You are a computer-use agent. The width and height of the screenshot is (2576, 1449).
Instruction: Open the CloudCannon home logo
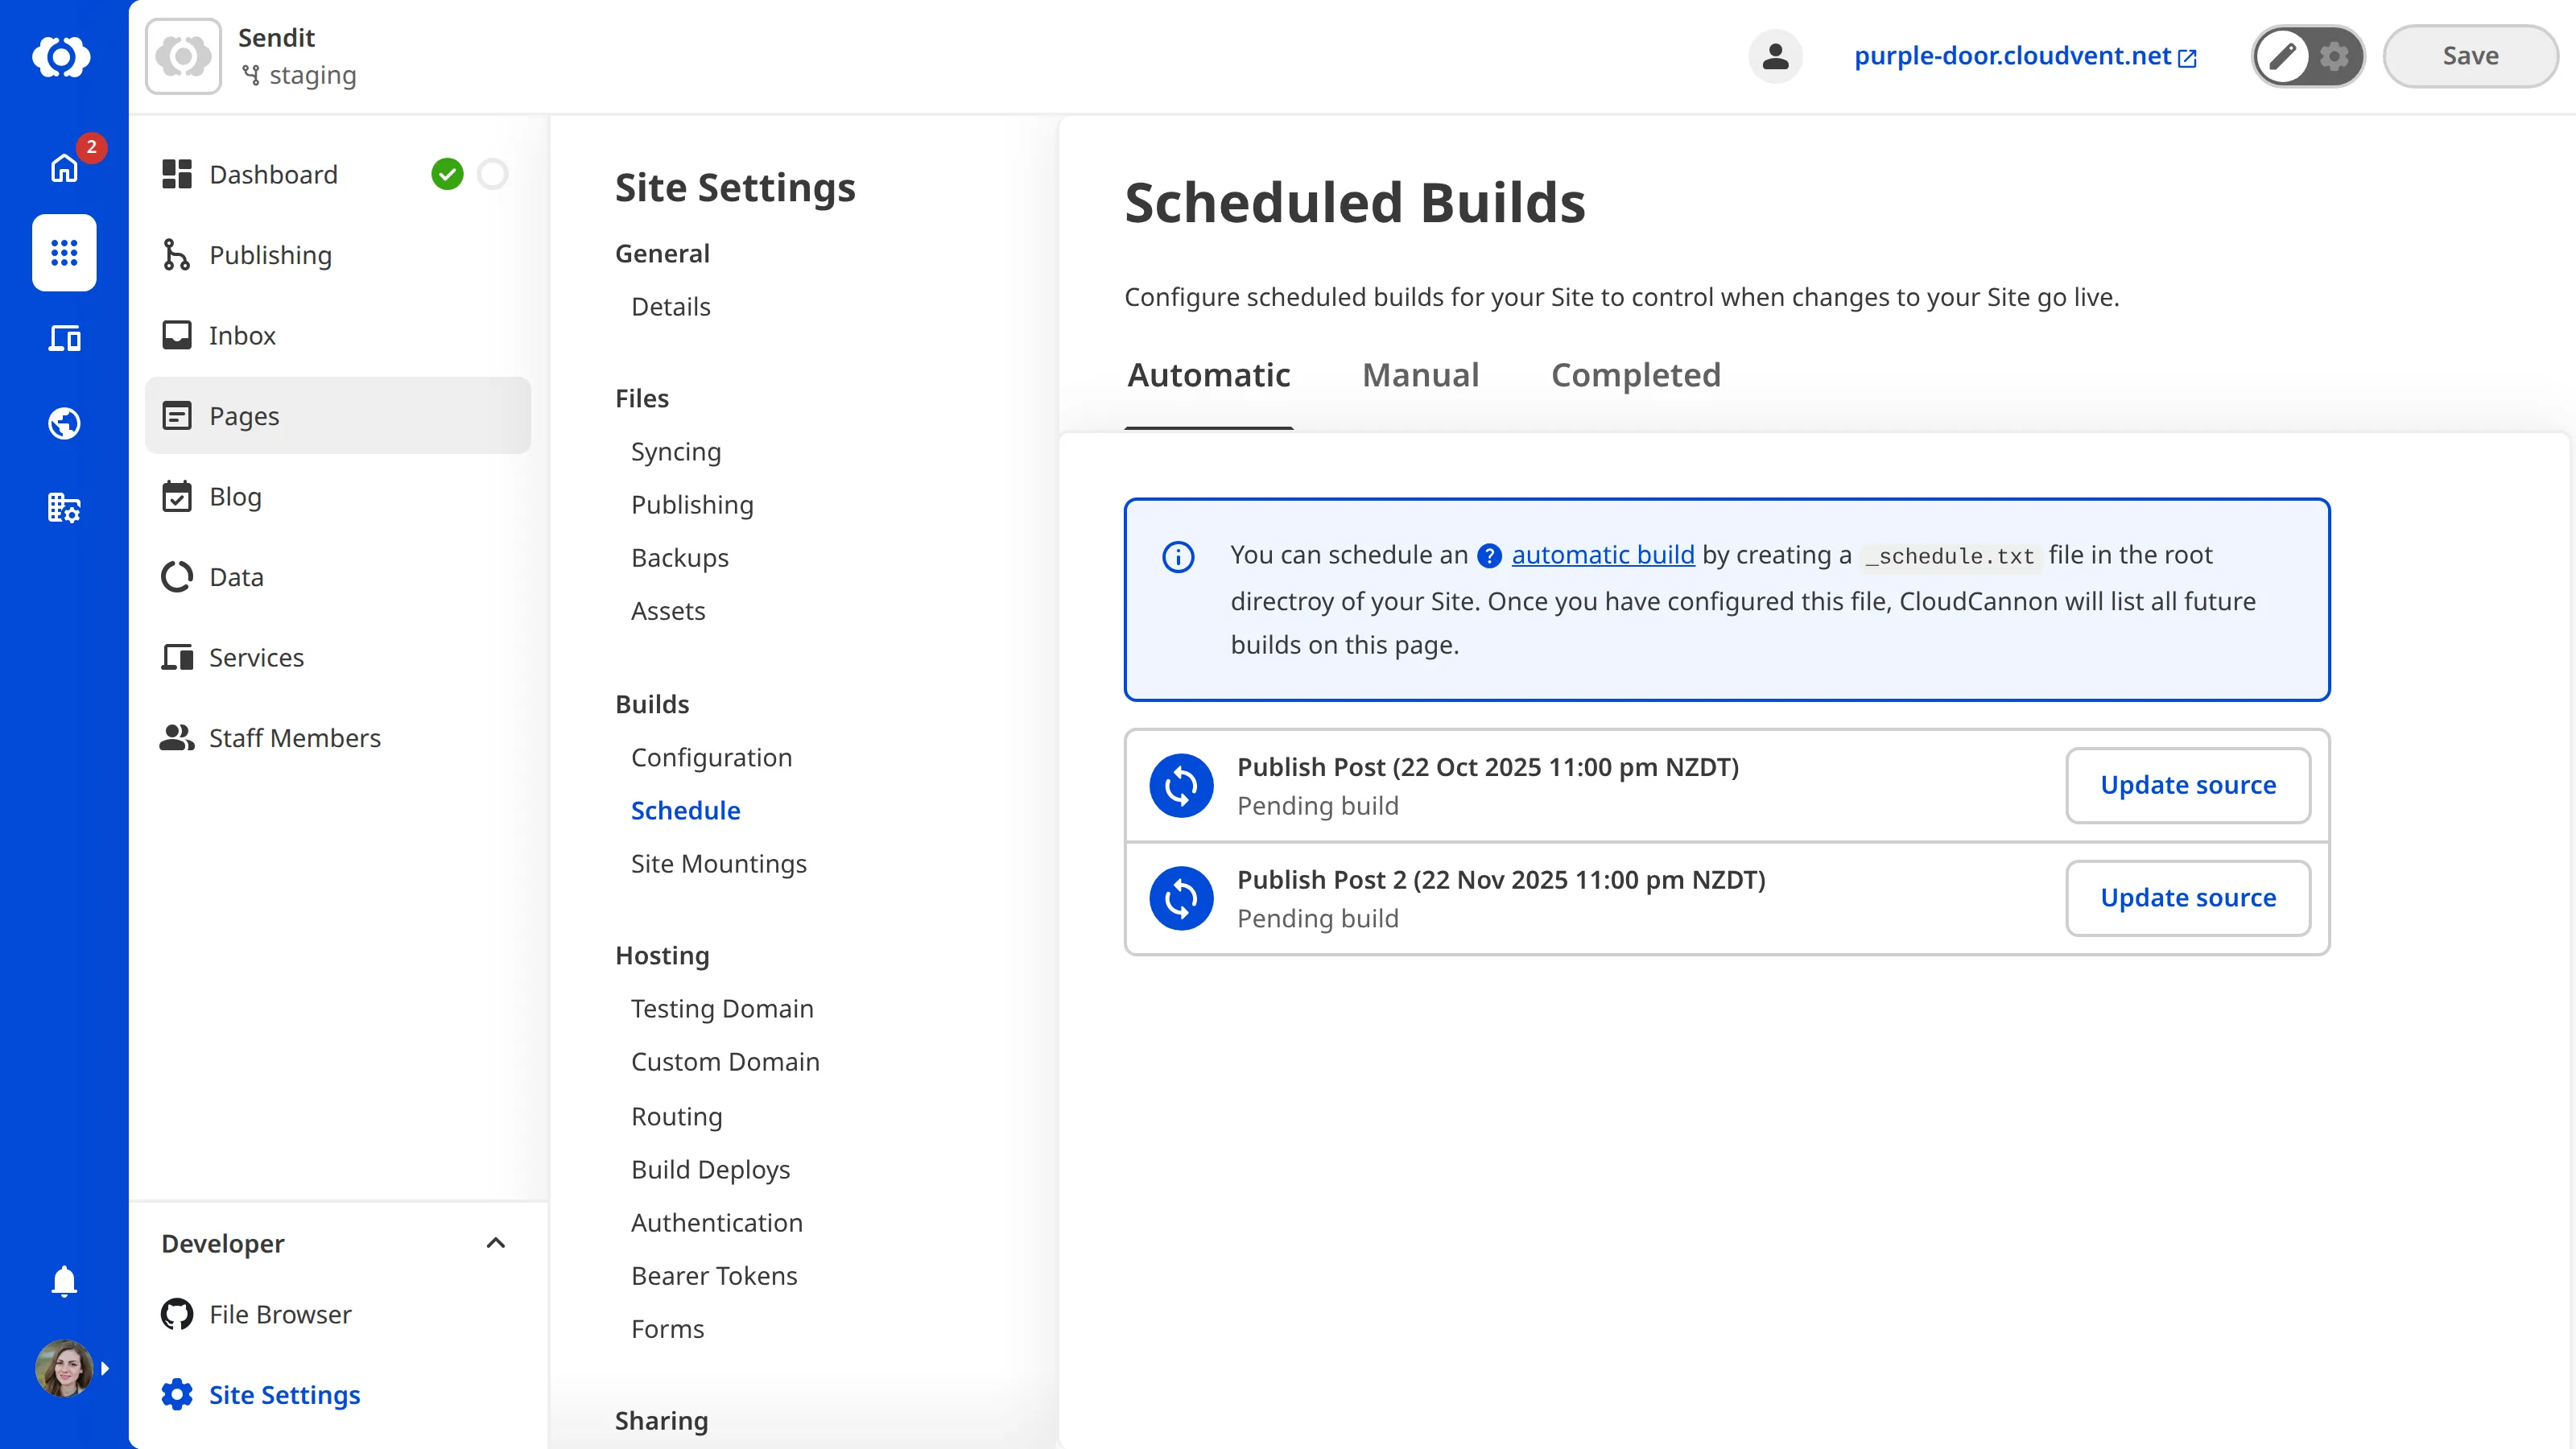click(63, 57)
